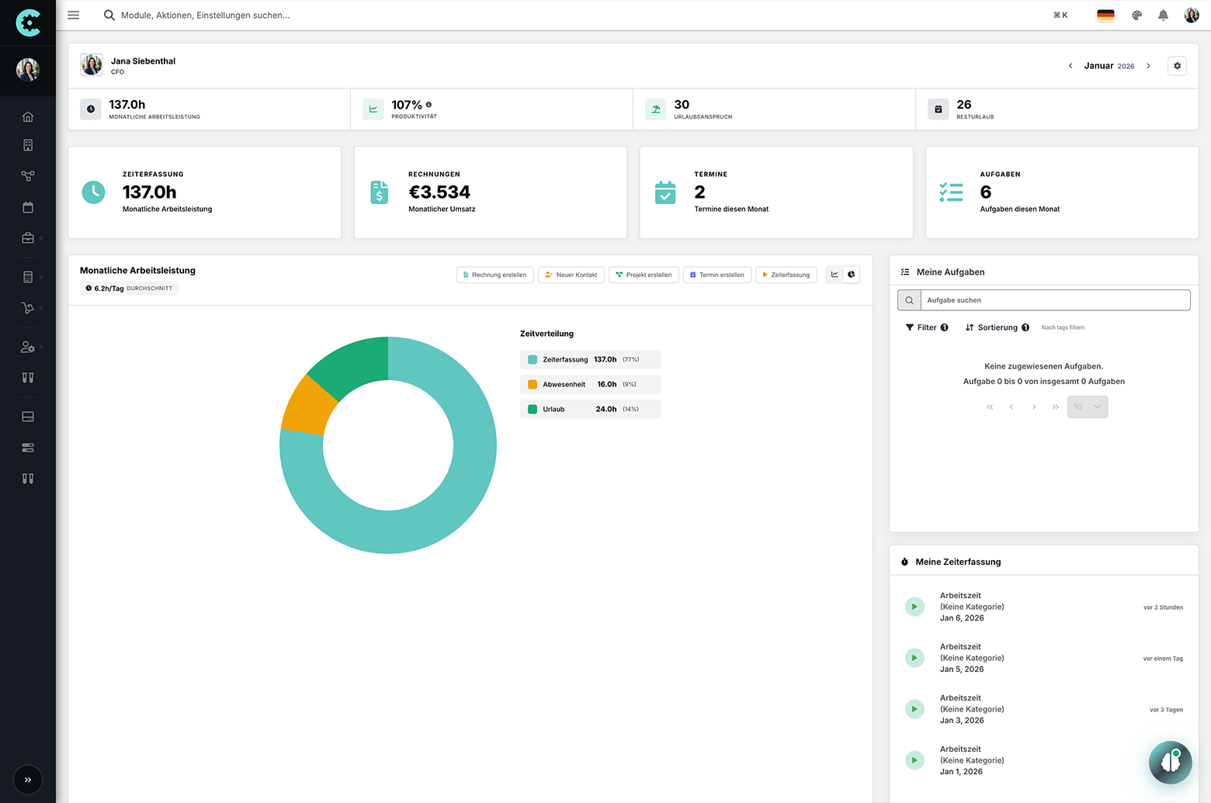
Task: Open the theme palette picker
Action: pos(1136,15)
